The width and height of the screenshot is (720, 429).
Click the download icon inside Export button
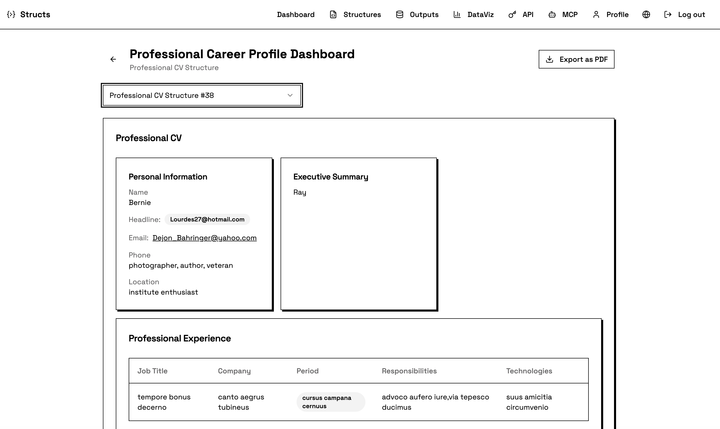coord(550,59)
